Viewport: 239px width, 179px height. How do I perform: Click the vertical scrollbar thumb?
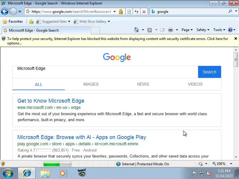tap(236, 59)
